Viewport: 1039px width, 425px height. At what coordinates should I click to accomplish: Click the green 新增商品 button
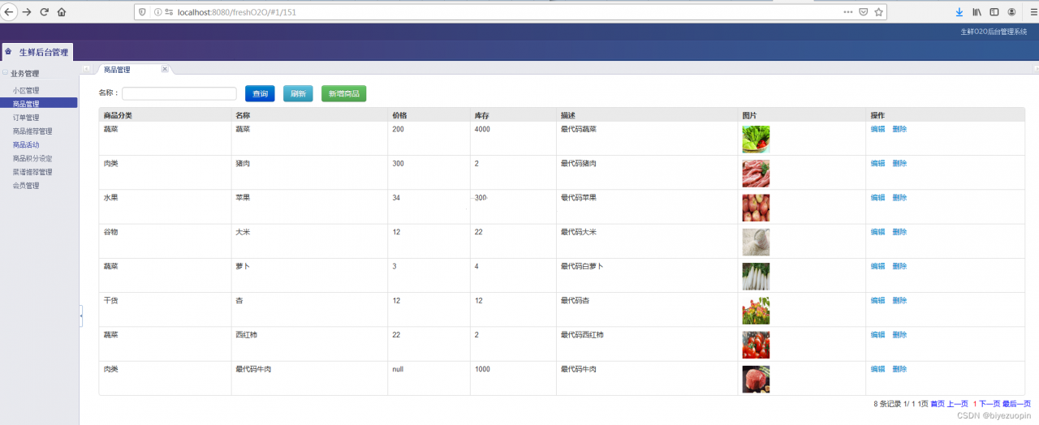tap(343, 94)
